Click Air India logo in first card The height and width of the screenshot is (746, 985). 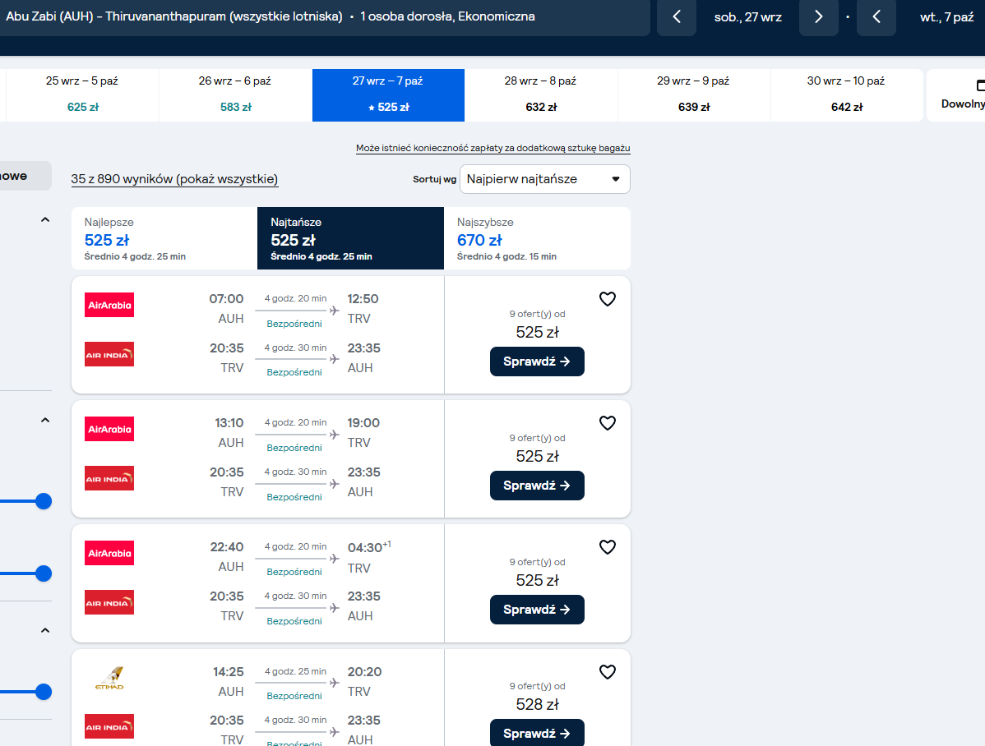pyautogui.click(x=109, y=354)
